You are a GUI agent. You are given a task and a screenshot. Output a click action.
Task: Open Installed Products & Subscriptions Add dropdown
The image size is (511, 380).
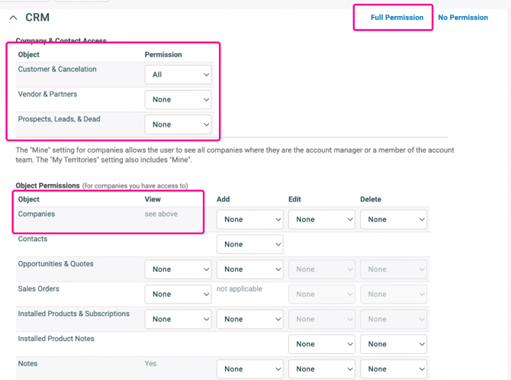click(249, 320)
